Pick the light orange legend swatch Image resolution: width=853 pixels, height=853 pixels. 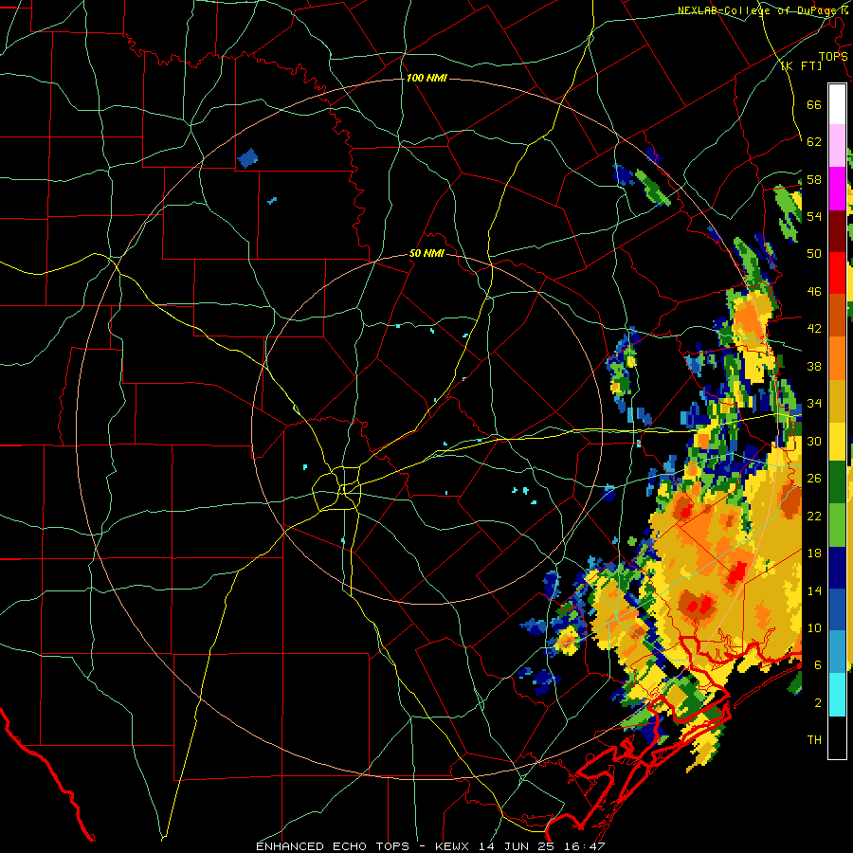pyautogui.click(x=837, y=358)
